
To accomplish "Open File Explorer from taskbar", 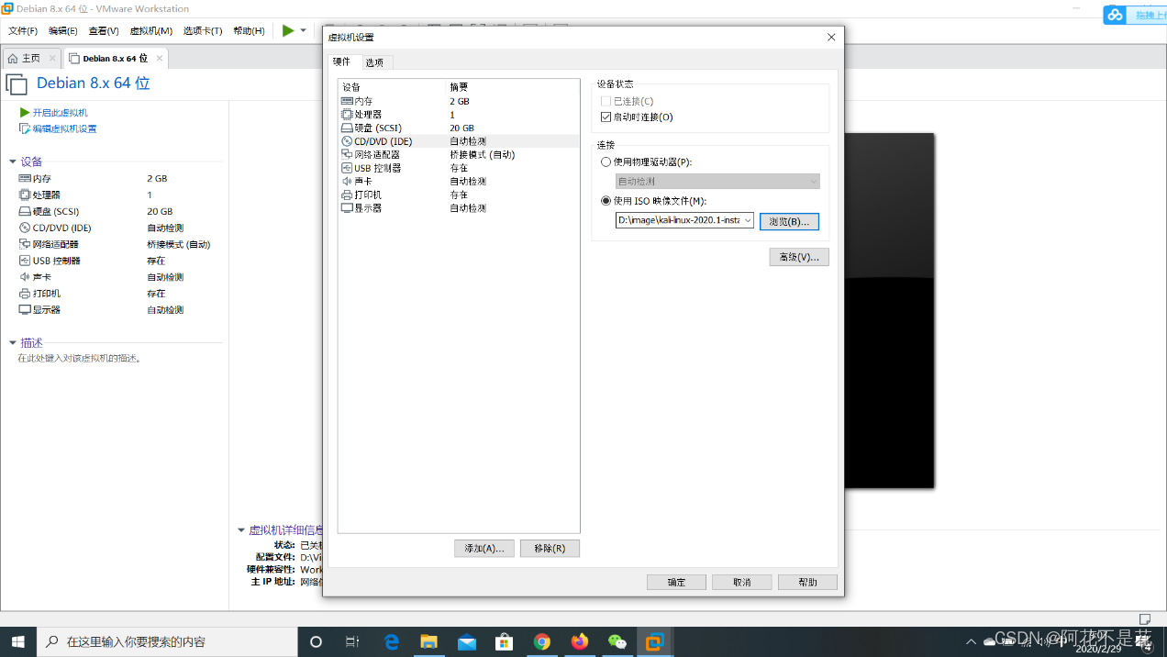I will 428,641.
